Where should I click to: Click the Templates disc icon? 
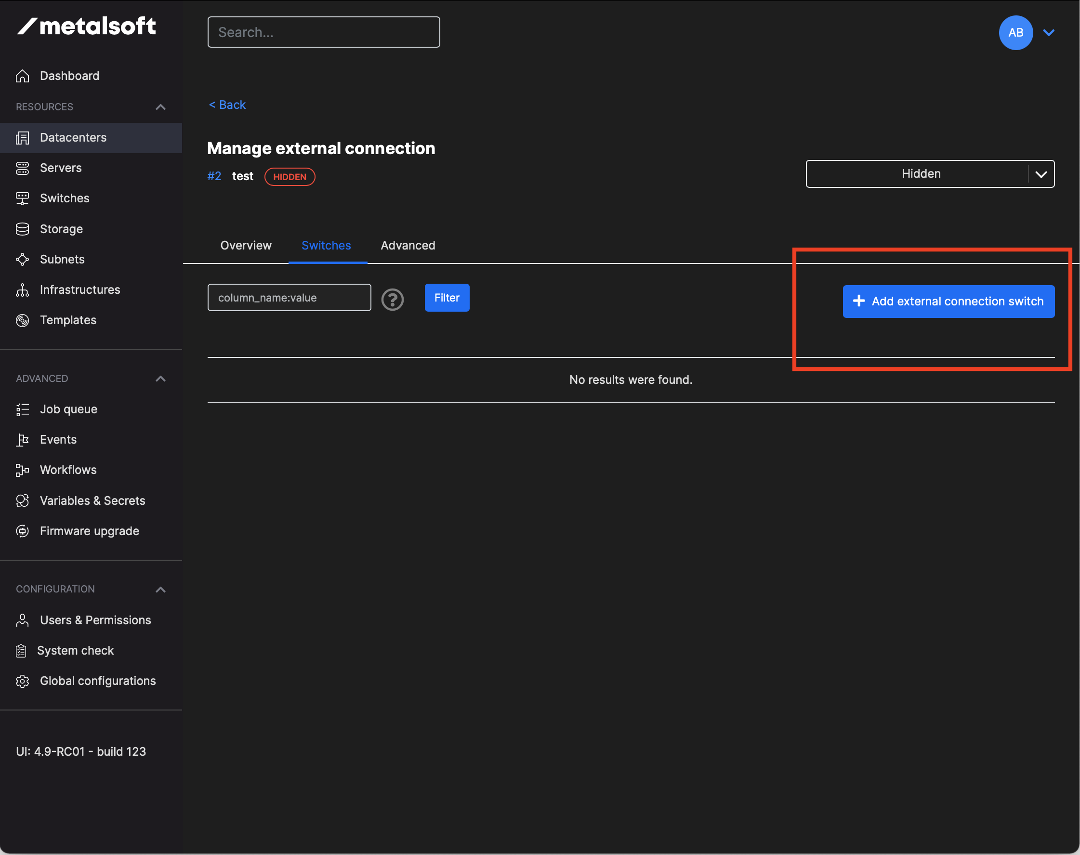23,320
